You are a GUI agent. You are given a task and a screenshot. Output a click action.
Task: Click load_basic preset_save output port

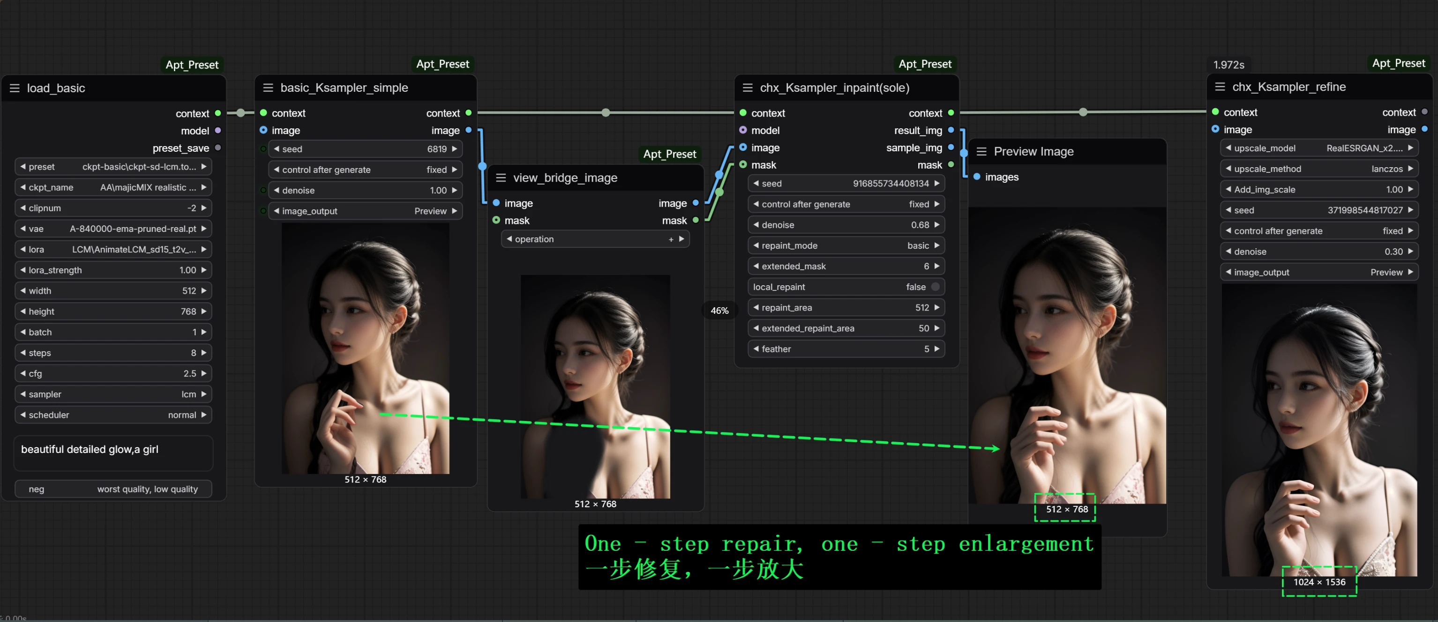217,148
